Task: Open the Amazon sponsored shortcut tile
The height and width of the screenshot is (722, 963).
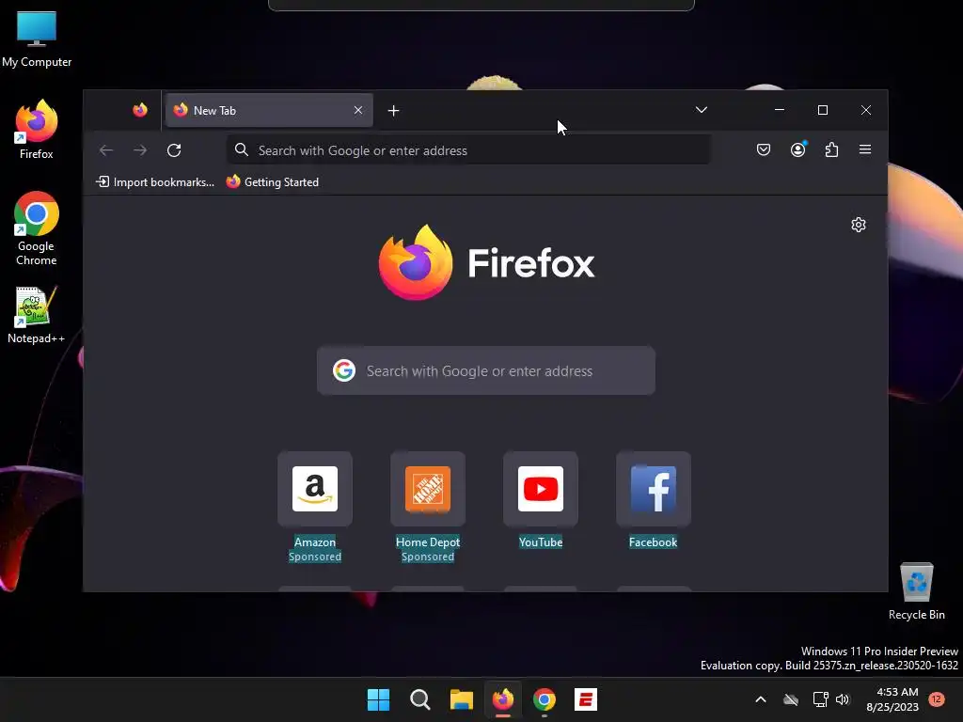Action: [315, 489]
